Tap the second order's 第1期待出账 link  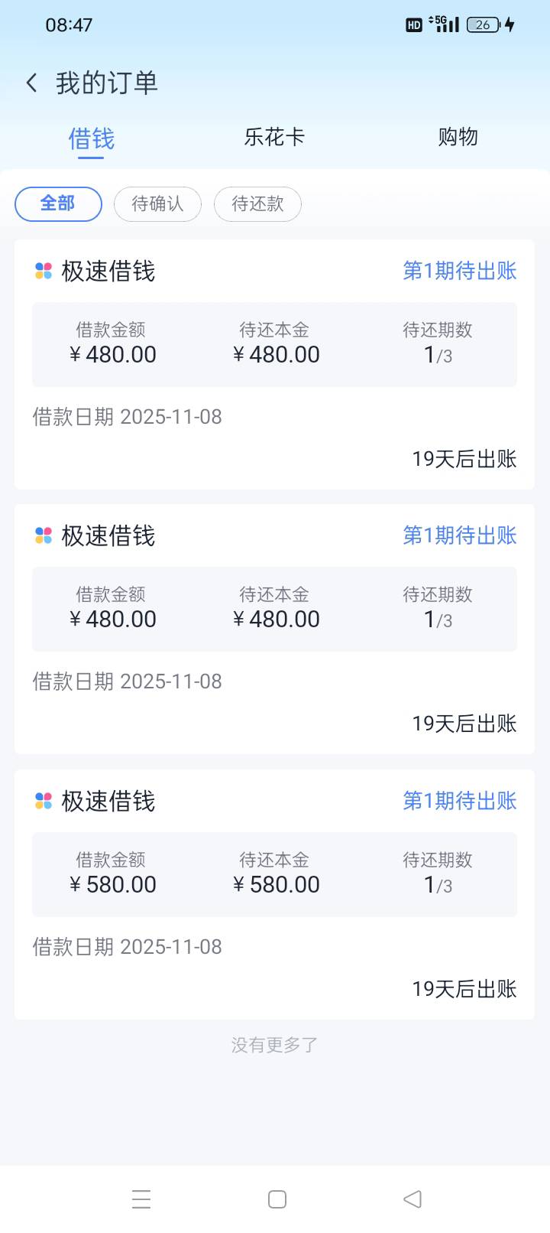tap(459, 535)
